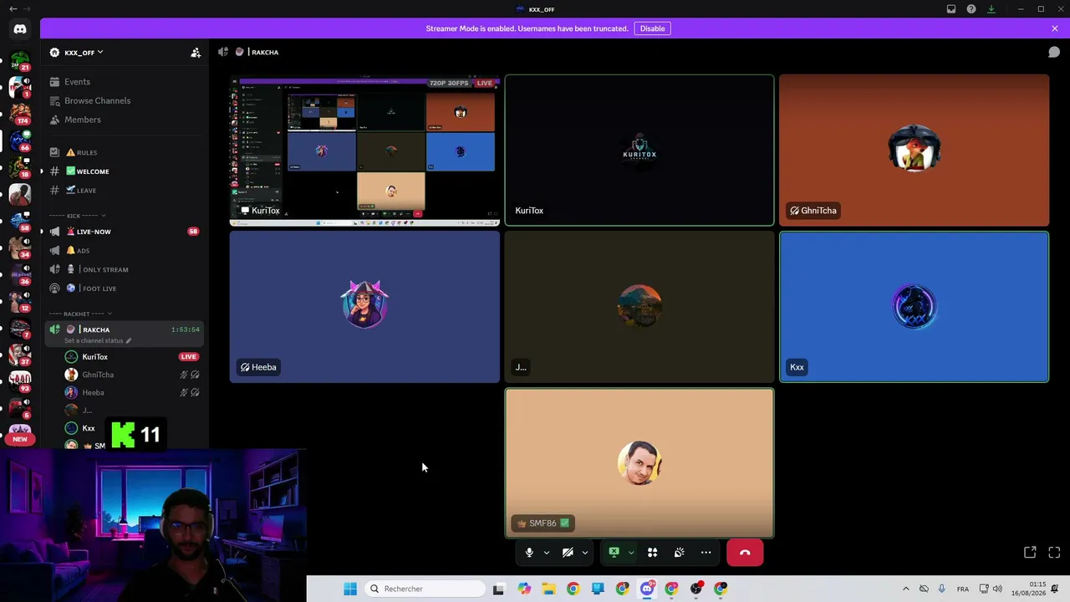1070x602 pixels.
Task: Click the LIVE badge next to KuriTox
Action: (x=189, y=357)
